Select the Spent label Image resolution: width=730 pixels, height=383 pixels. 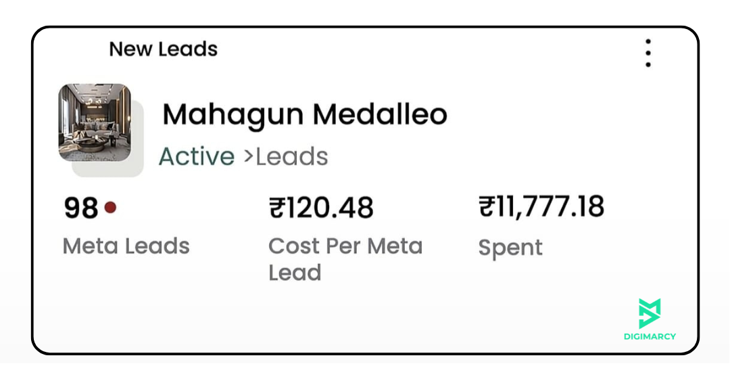tap(510, 248)
